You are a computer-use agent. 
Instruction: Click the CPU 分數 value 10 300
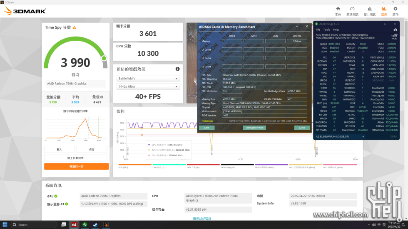(x=148, y=54)
